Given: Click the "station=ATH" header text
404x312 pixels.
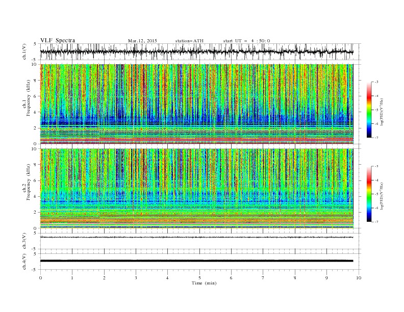Looking at the screenshot, I should point(189,41).
